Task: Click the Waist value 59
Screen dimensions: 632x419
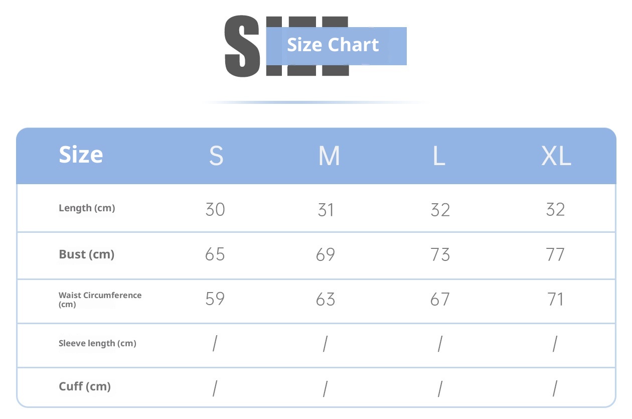Action: click(x=215, y=300)
